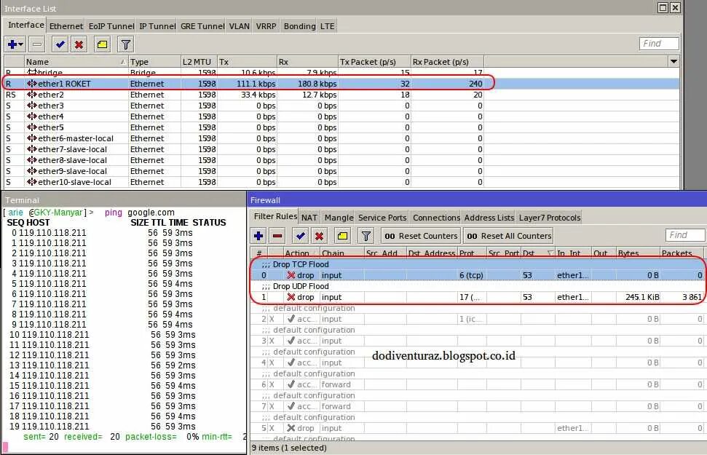Click the Remove minus button in Interface List toolbar
707x455 pixels.
point(37,44)
